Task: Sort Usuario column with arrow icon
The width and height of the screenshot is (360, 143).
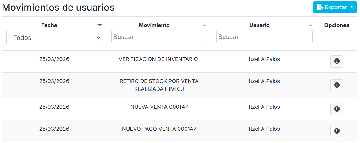Action: pyautogui.click(x=310, y=25)
